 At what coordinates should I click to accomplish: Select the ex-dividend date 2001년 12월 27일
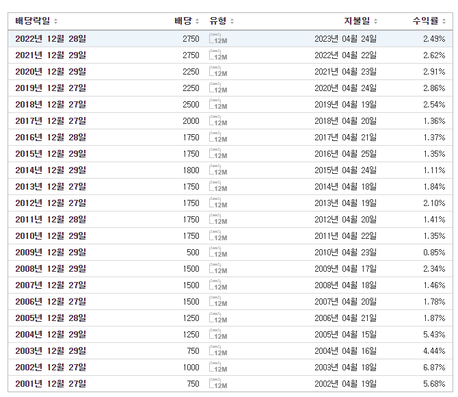tap(51, 384)
